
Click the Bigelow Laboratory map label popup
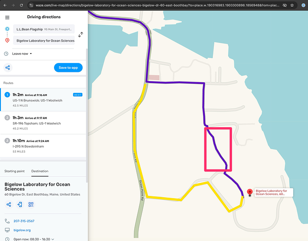274,192
